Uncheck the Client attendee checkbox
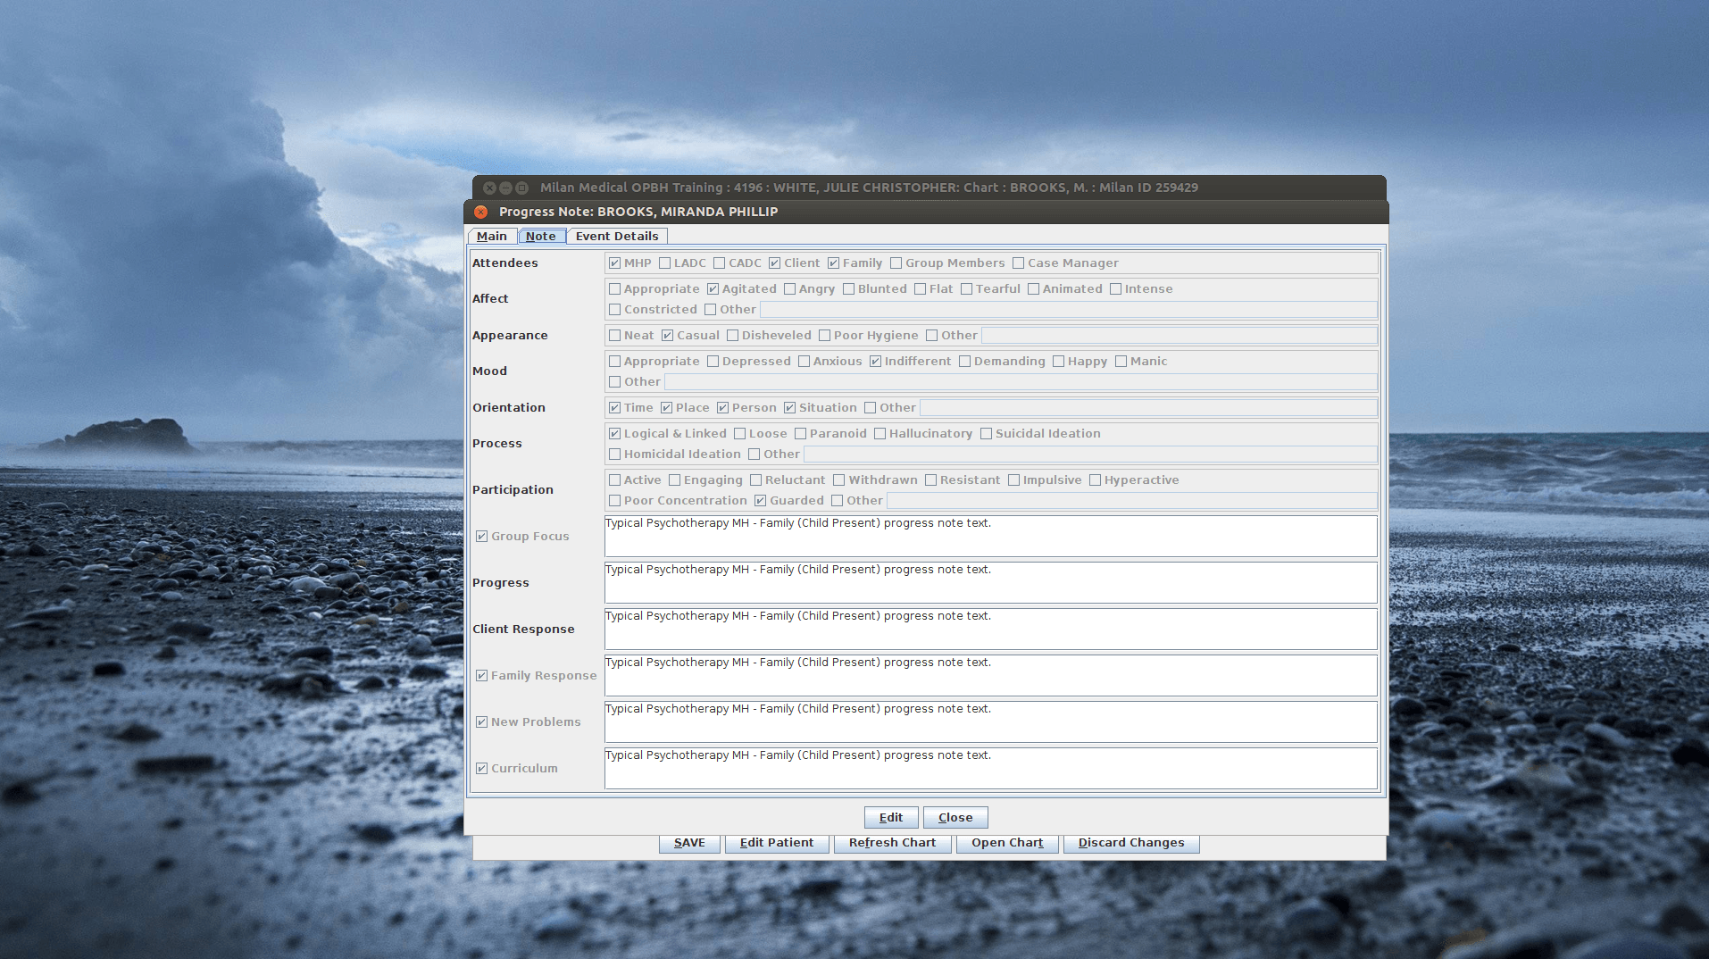This screenshot has width=1709, height=959. pyautogui.click(x=774, y=263)
